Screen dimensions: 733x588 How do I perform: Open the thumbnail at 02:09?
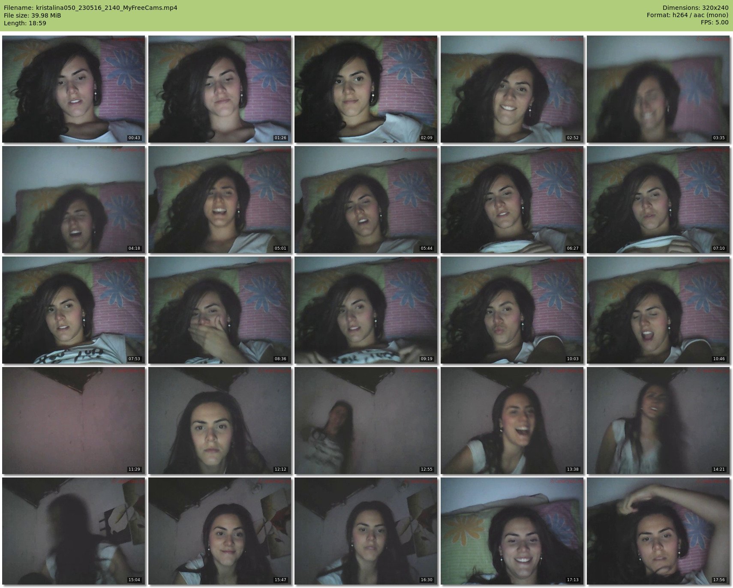point(366,89)
